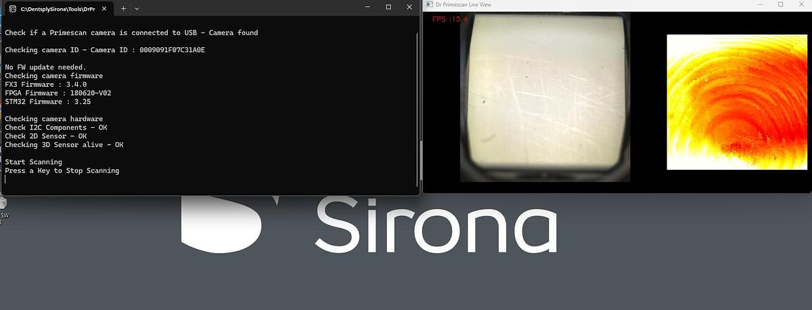Maximize the Dr Primescan Live View window

click(780, 5)
